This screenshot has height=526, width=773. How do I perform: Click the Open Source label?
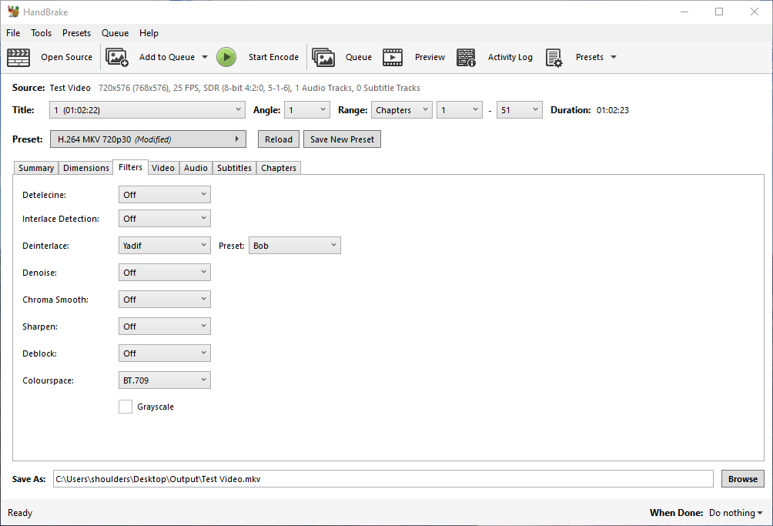[66, 57]
